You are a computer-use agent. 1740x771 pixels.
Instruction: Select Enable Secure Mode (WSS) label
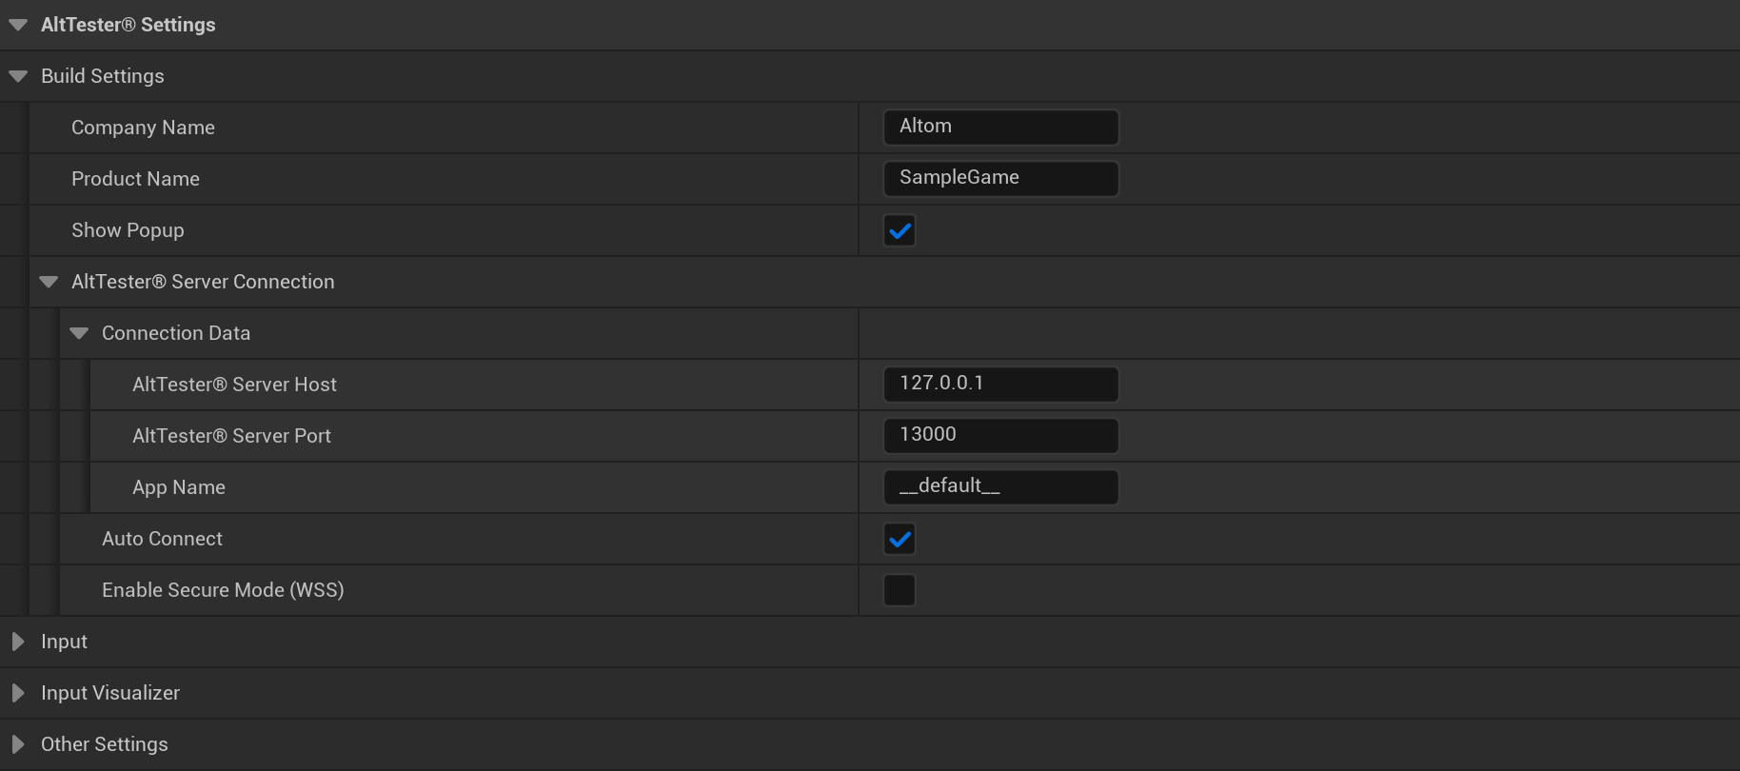coord(223,590)
